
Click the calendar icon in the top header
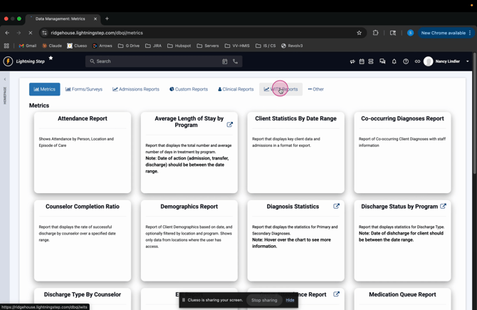(362, 61)
